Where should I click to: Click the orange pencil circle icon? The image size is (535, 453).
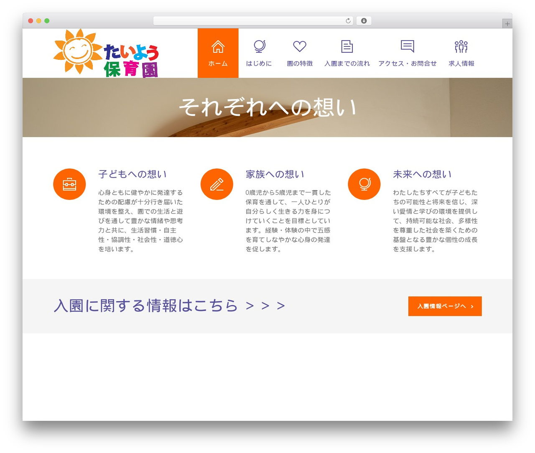[x=217, y=184]
